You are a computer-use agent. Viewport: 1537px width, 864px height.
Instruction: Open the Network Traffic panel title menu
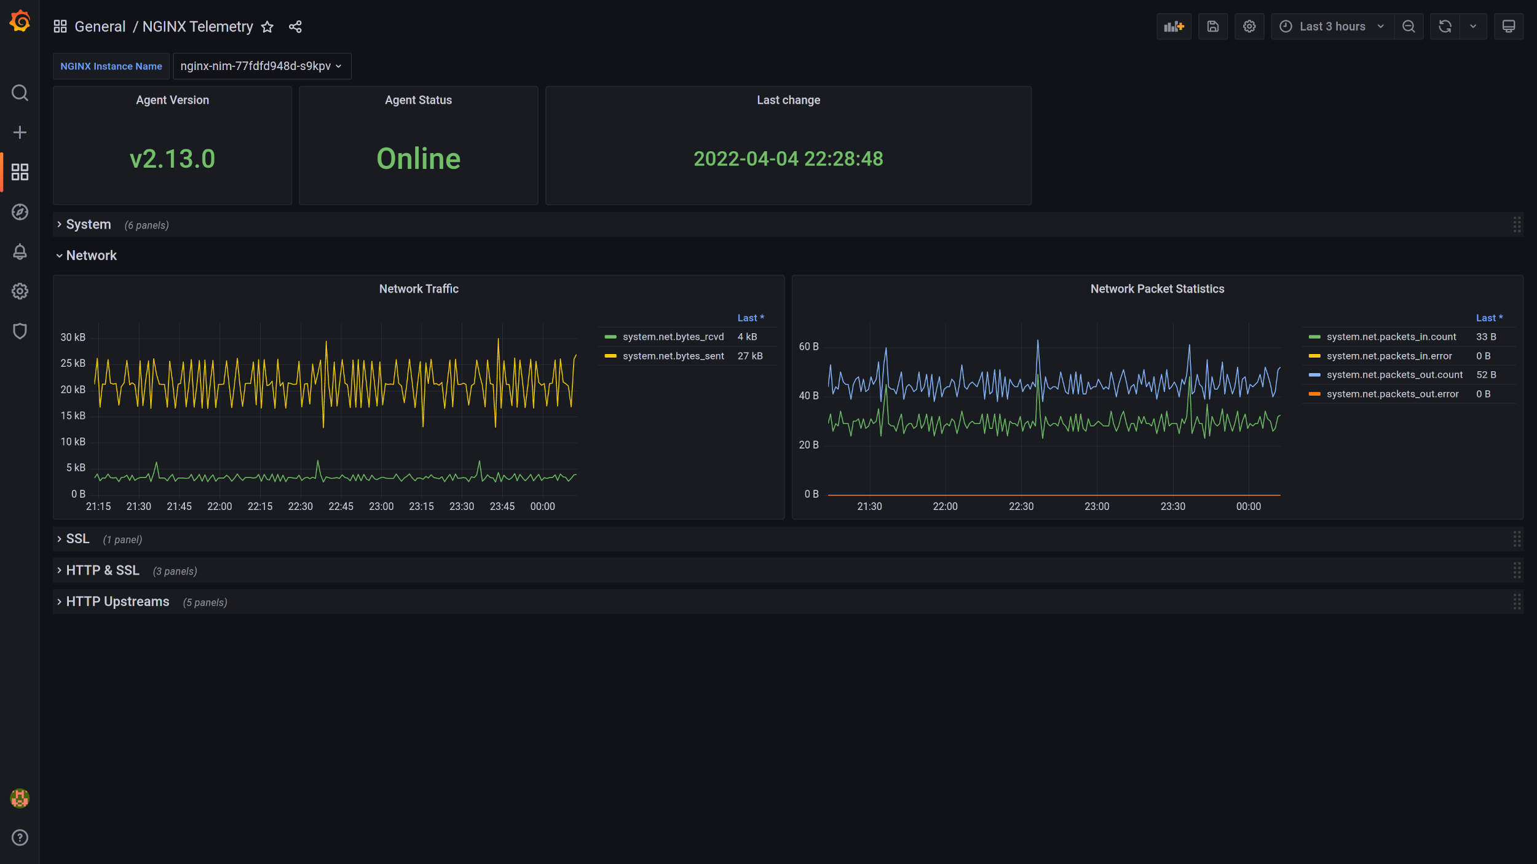point(419,289)
